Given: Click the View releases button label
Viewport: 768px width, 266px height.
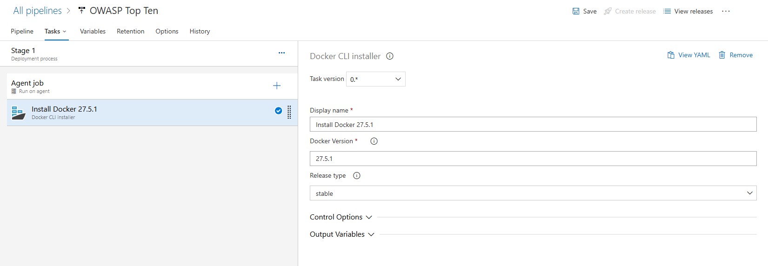Looking at the screenshot, I should [694, 11].
